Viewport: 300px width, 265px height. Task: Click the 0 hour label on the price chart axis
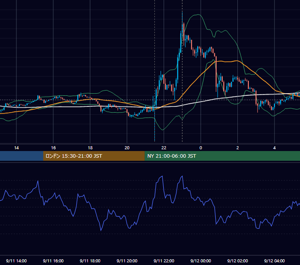[x=201, y=148]
